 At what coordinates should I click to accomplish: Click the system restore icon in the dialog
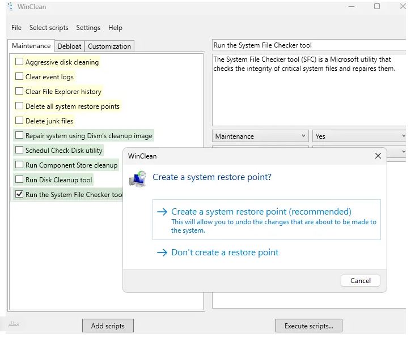click(x=138, y=179)
